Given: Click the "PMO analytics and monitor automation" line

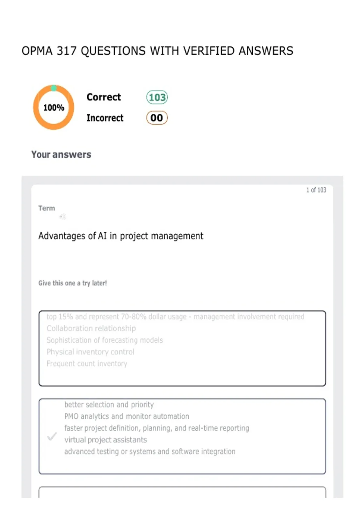Looking at the screenshot, I should click(126, 416).
